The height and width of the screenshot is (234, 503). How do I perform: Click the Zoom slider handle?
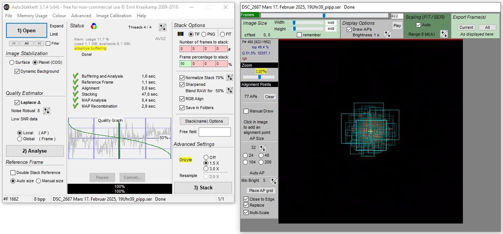click(x=259, y=77)
